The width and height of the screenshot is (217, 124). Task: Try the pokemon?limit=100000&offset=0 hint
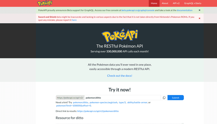[x=74, y=106]
